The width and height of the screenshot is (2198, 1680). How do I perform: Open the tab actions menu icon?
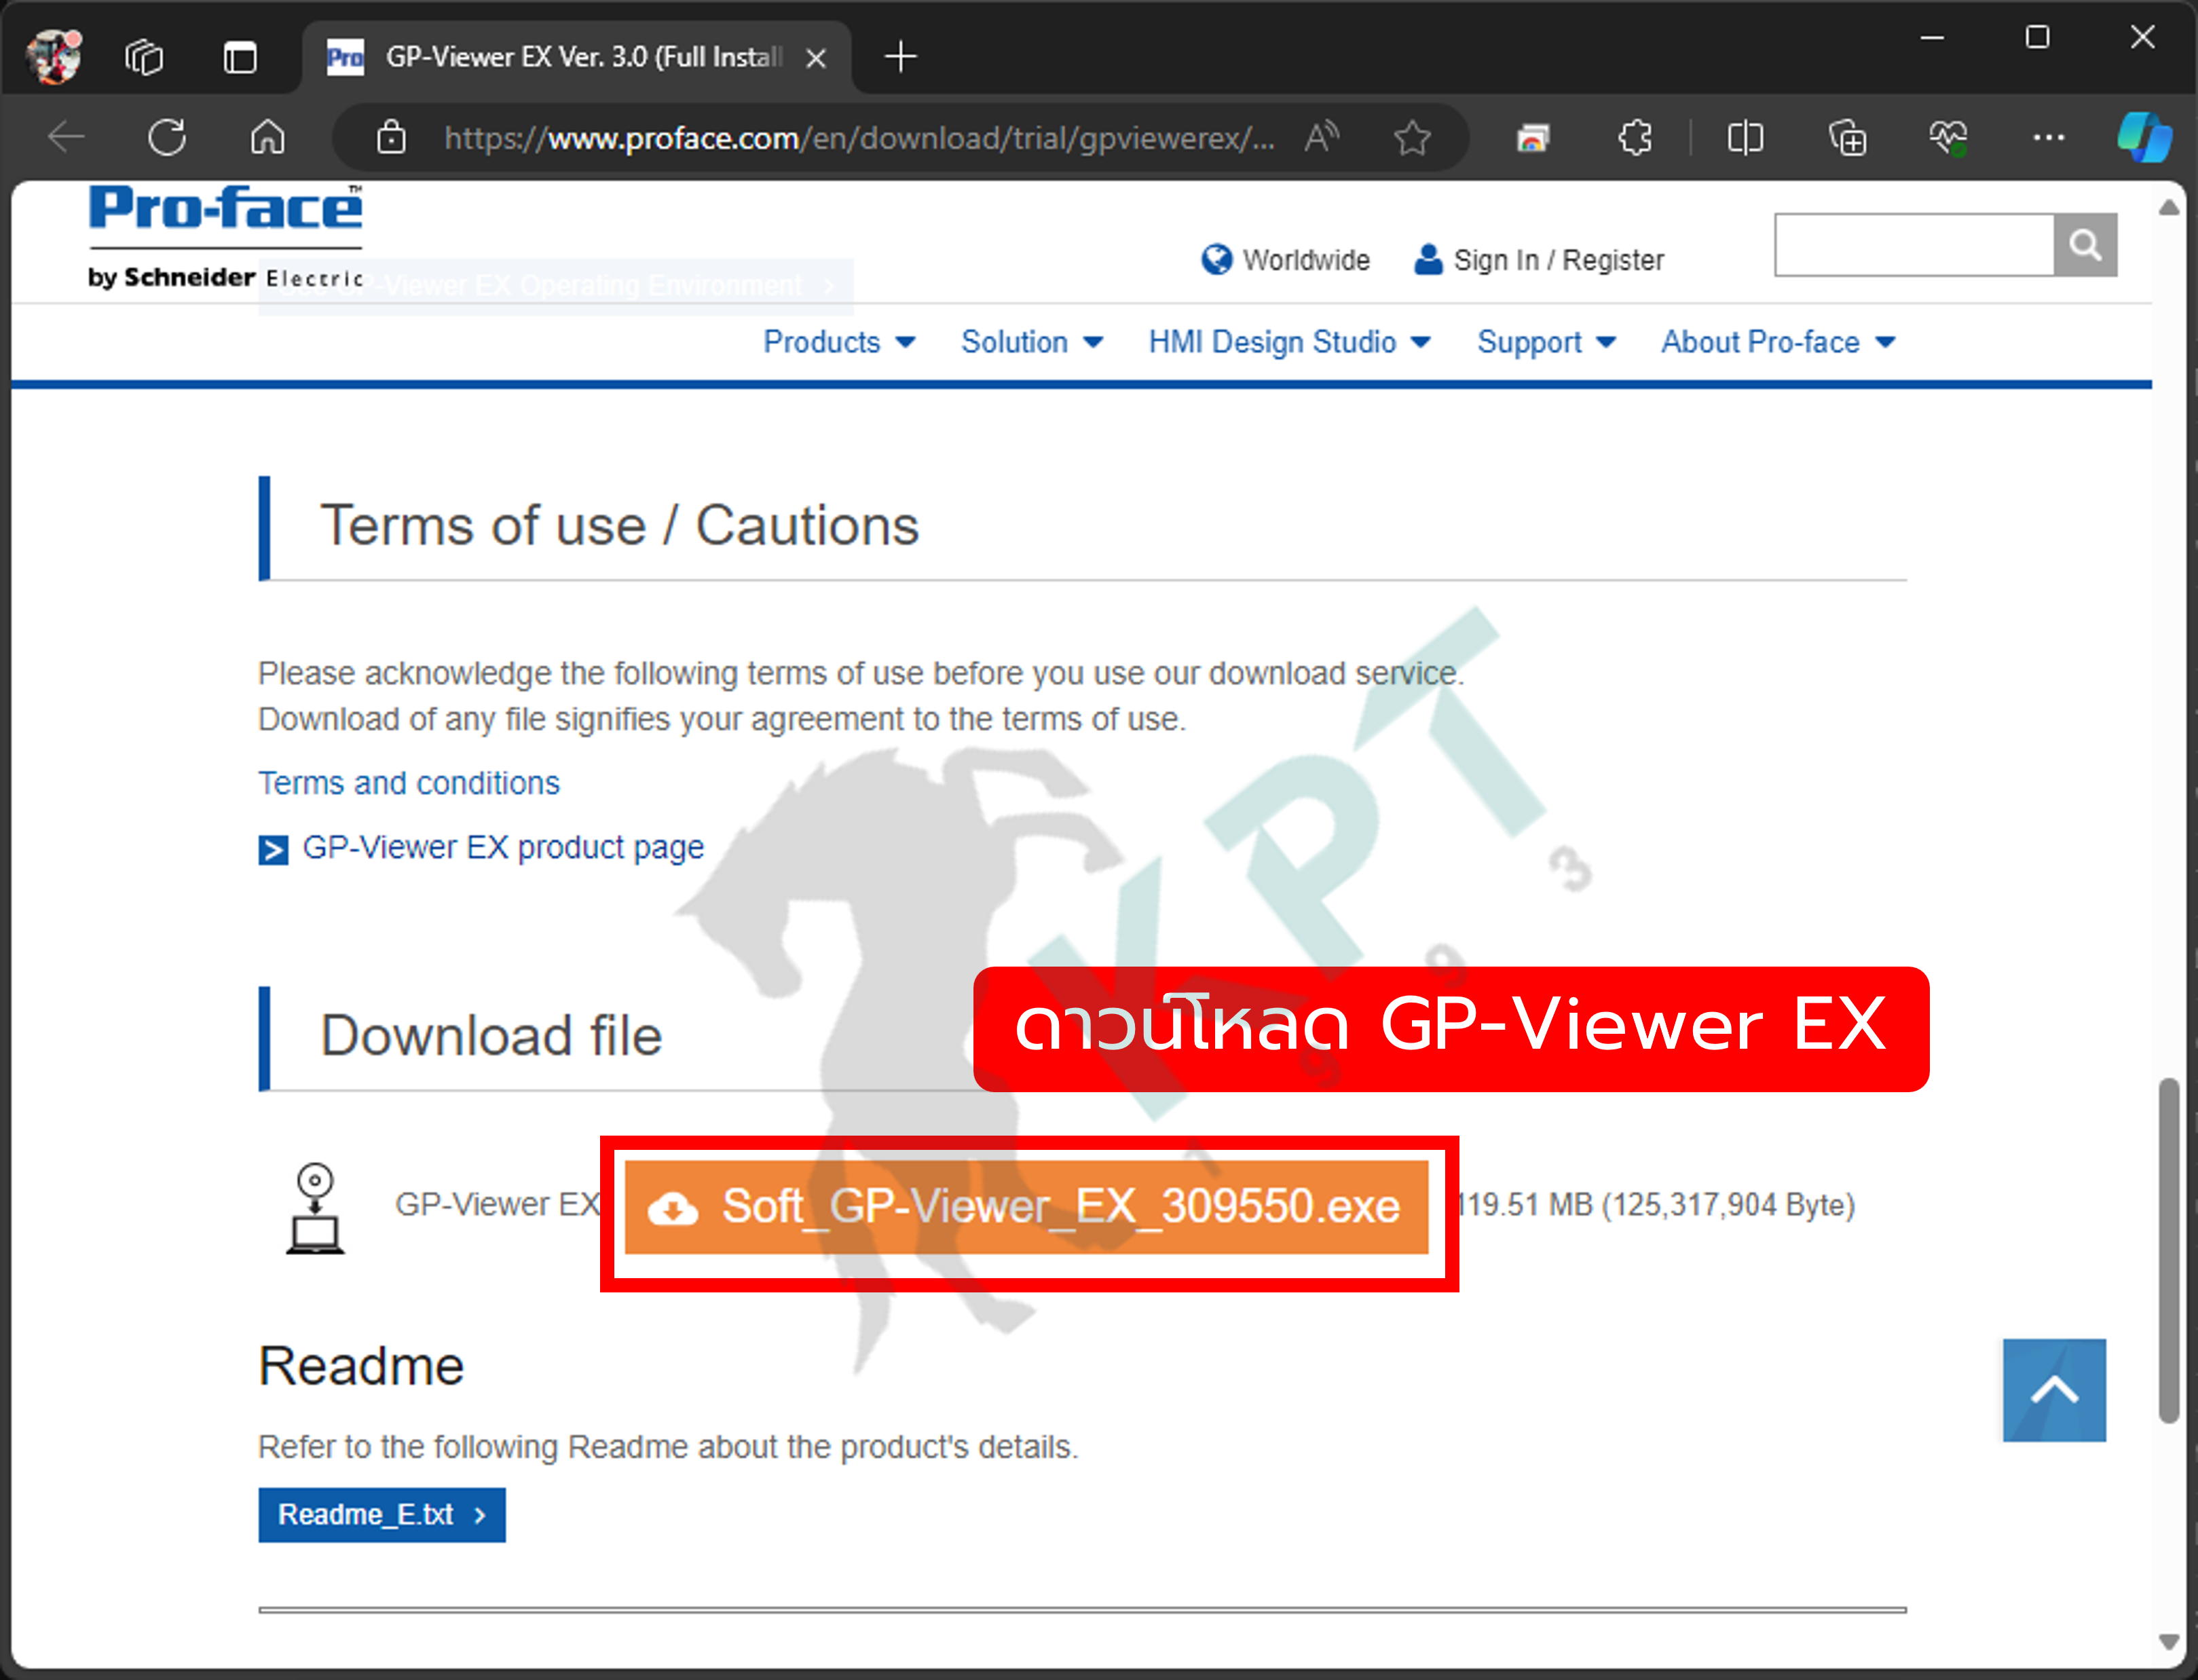240,57
